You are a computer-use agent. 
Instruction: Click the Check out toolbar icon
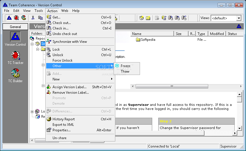coord(170,18)
